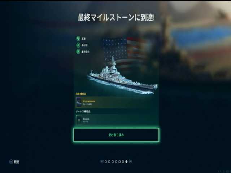This screenshot has height=173, width=231.
Task: Open the Missouri premium ship reward thumbnail
Action: coord(79,102)
